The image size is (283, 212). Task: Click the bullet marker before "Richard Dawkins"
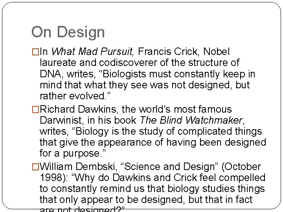[35, 110]
